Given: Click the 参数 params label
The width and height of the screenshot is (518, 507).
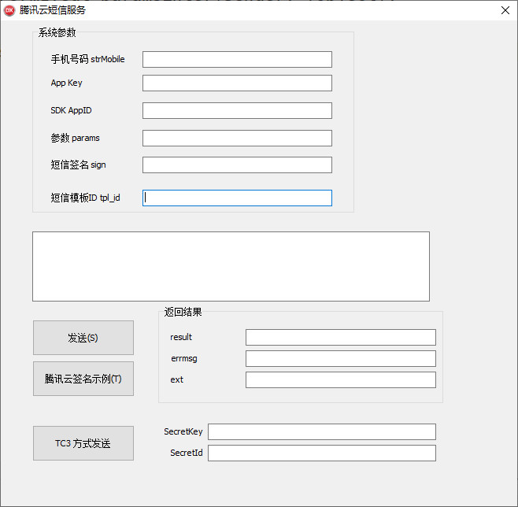Looking at the screenshot, I should [75, 138].
